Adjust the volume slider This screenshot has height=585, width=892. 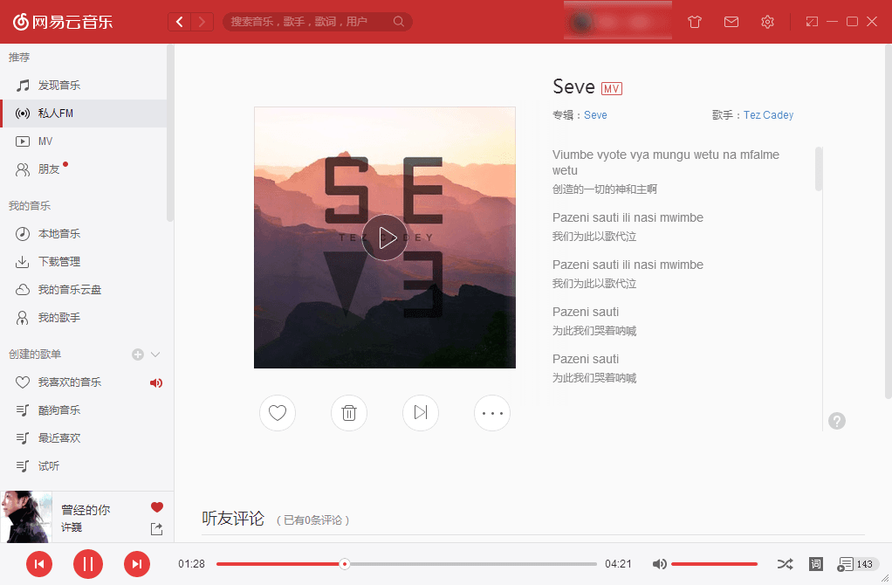point(715,564)
